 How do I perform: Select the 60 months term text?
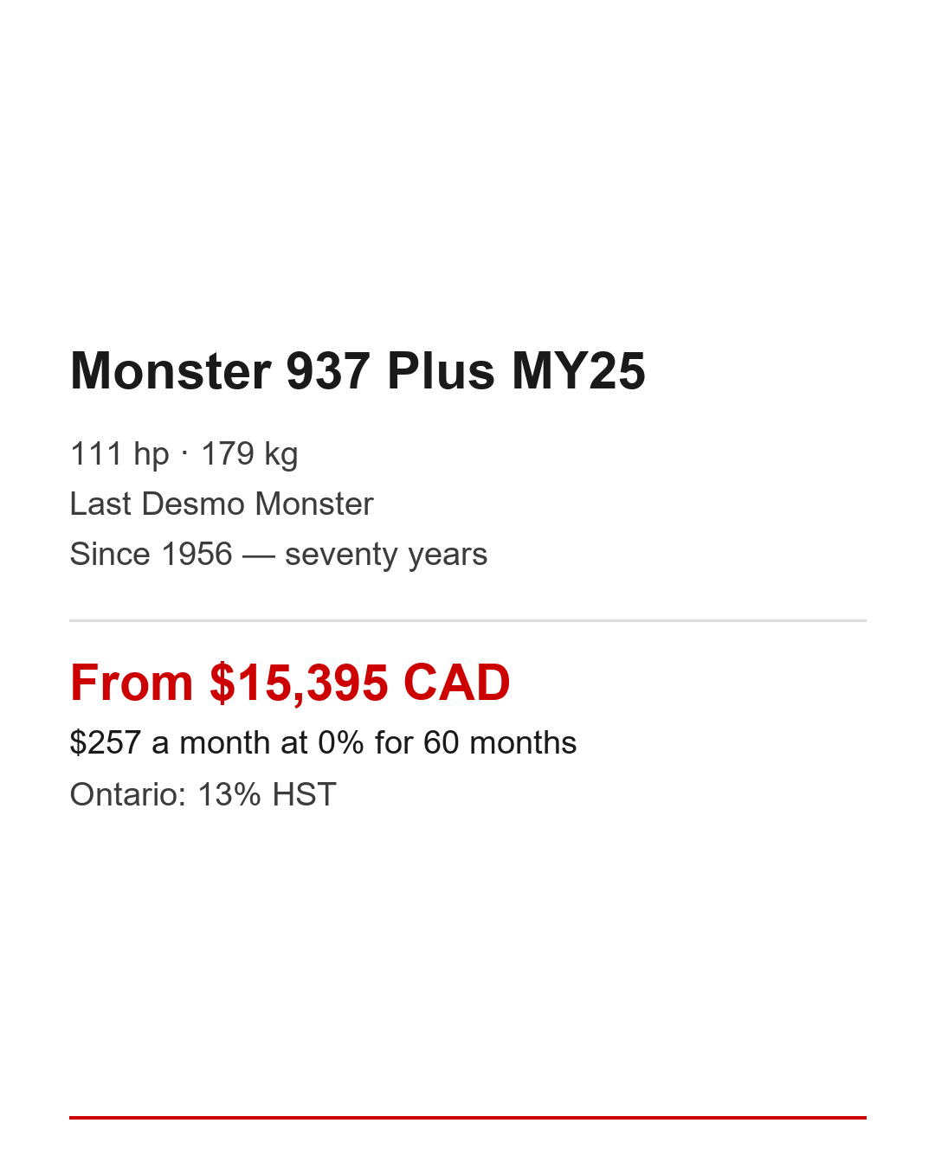(500, 742)
